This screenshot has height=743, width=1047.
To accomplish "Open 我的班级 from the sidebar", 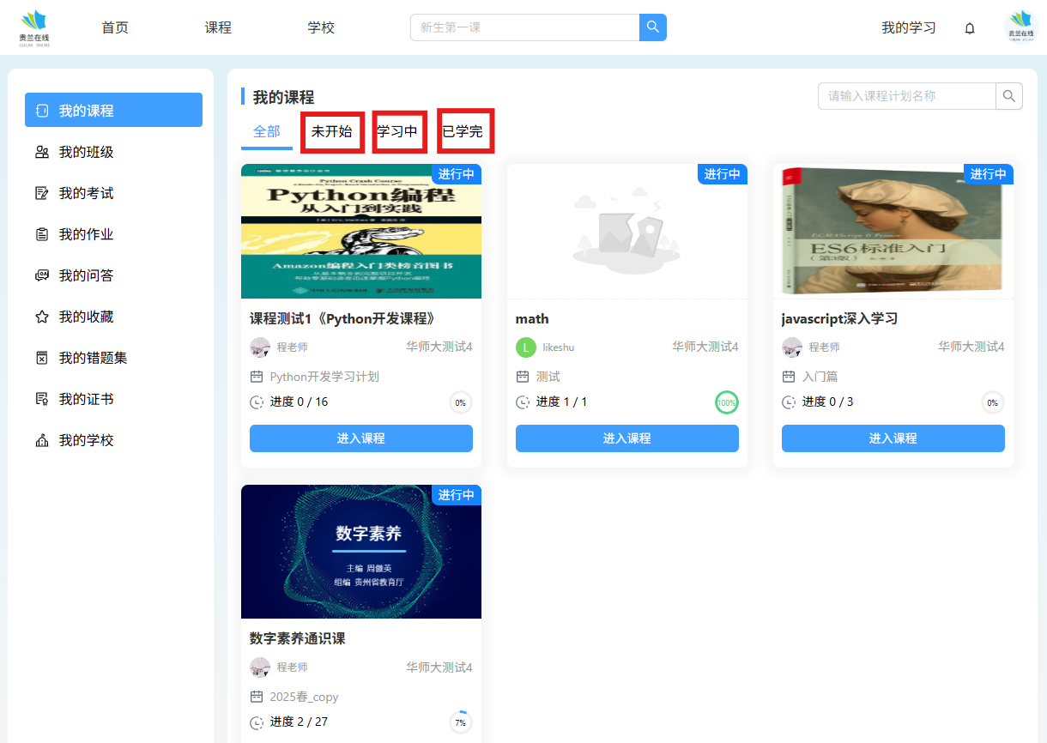I will [x=86, y=152].
